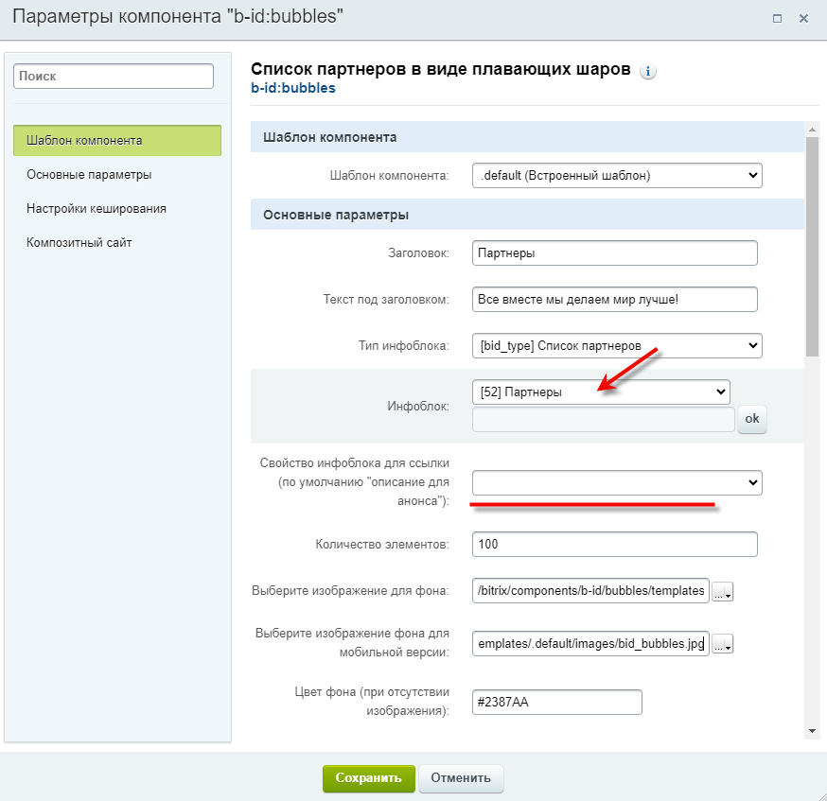Image resolution: width=827 pixels, height=801 pixels.
Task: Edit the Текст под заголовком field
Action: coord(615,300)
